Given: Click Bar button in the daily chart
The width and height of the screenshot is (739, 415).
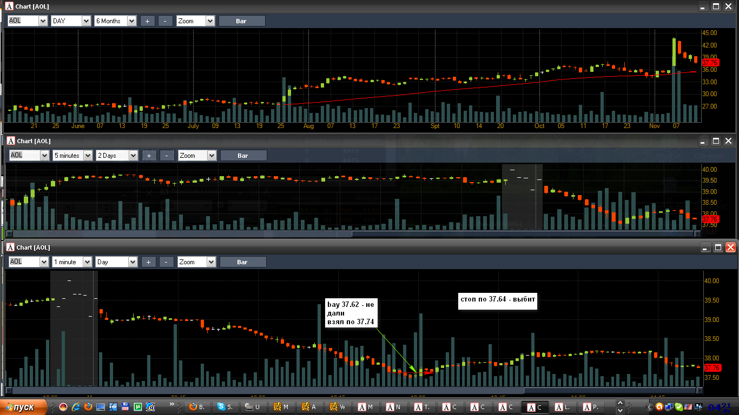Looking at the screenshot, I should point(242,21).
